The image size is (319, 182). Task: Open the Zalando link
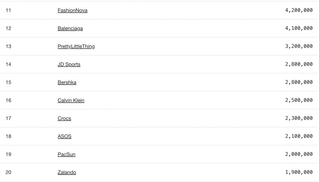[67, 173]
